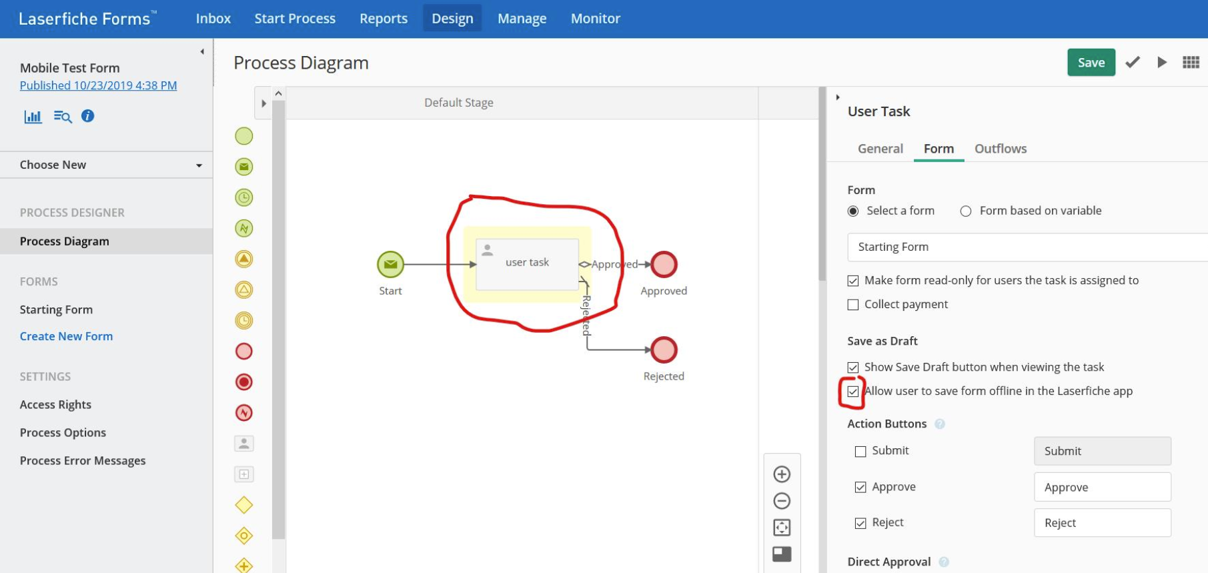Click the validate checkmark icon beside Save

pos(1132,63)
